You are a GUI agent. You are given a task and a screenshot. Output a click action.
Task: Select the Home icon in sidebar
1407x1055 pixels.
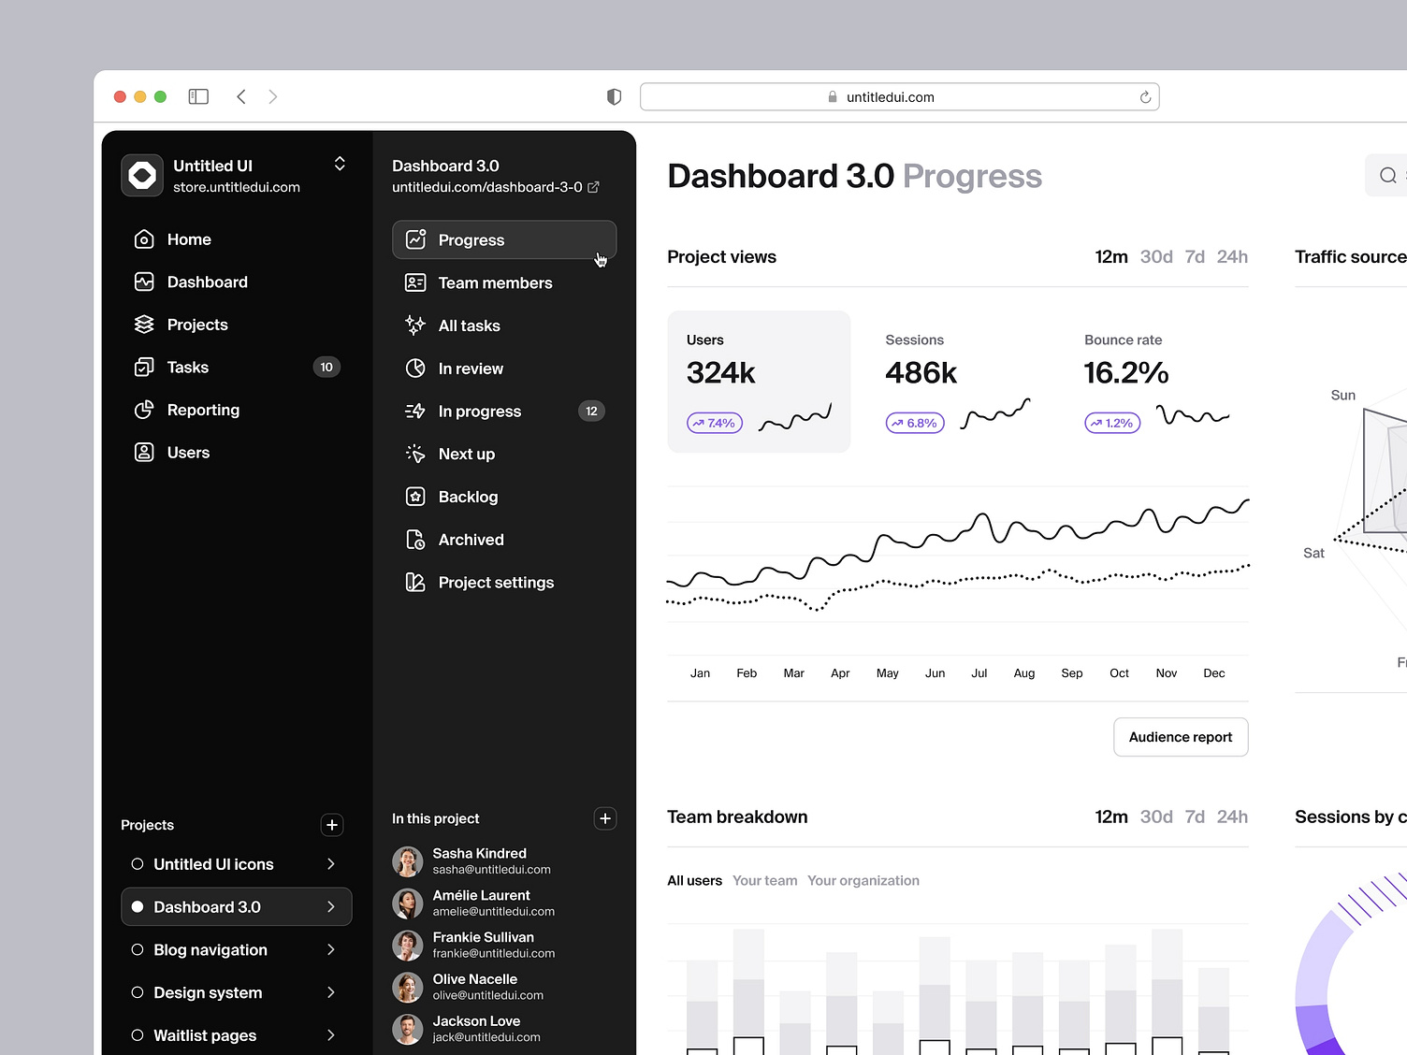click(x=143, y=239)
